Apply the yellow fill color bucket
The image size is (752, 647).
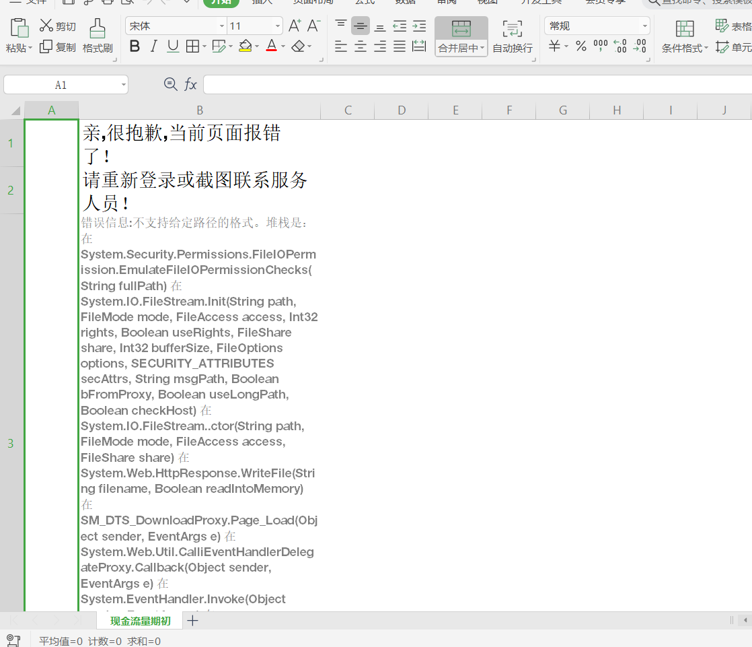pos(245,46)
